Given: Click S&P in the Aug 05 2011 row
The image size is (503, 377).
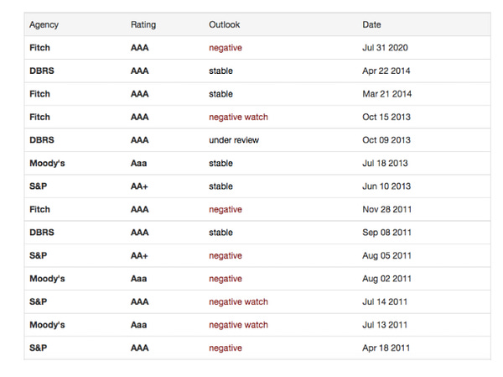Looking at the screenshot, I should pos(39,255).
